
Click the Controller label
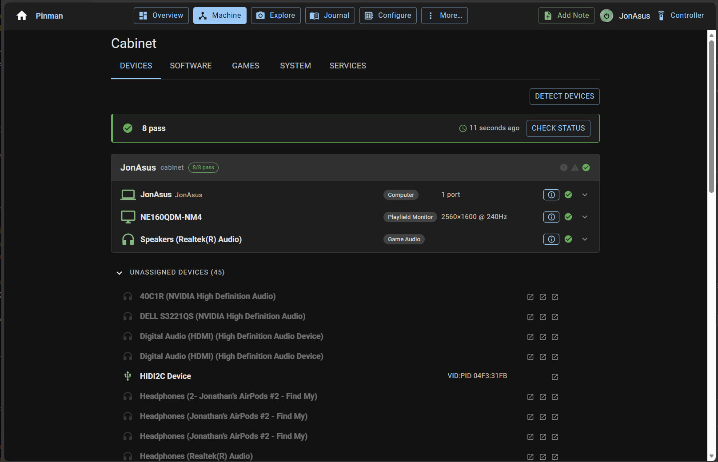coord(687,16)
